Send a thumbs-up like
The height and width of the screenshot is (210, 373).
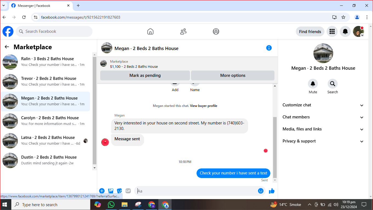click(x=272, y=191)
